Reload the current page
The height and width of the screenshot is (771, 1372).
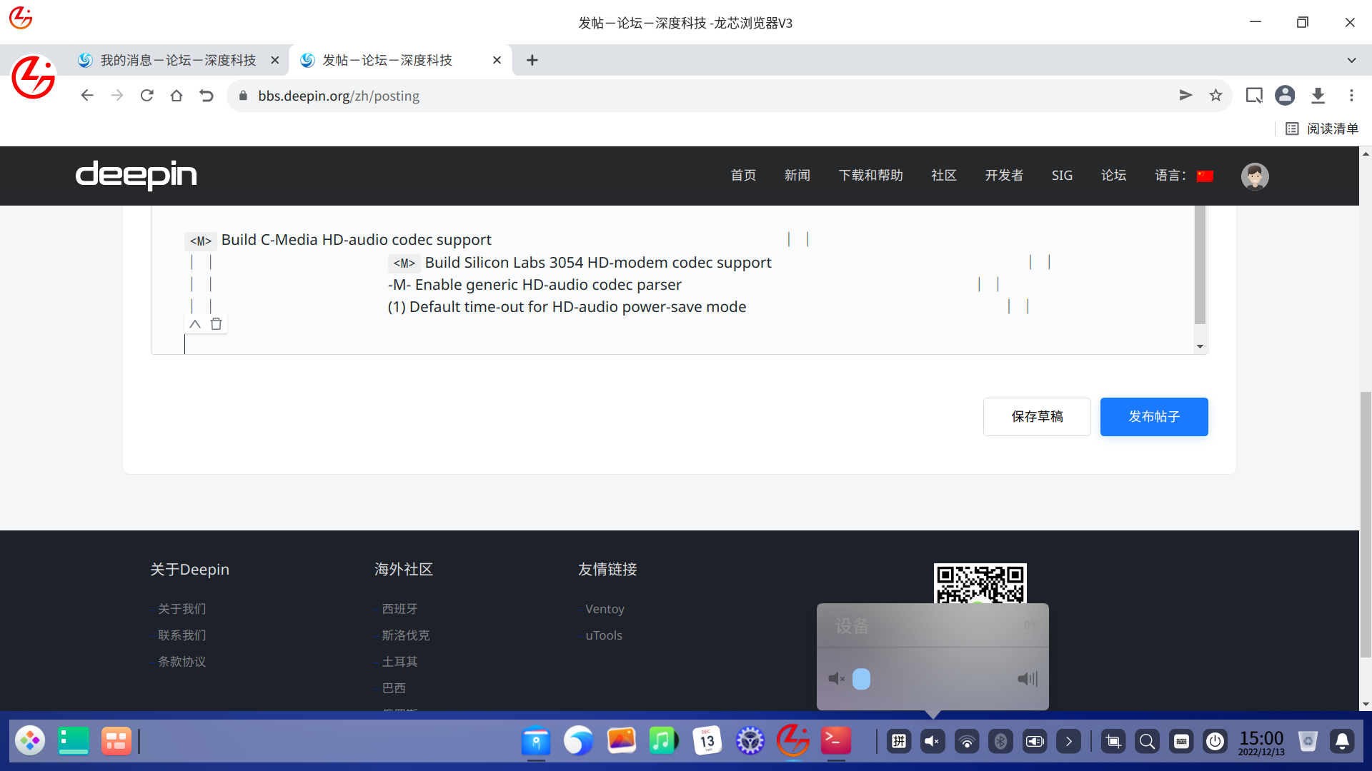tap(147, 96)
